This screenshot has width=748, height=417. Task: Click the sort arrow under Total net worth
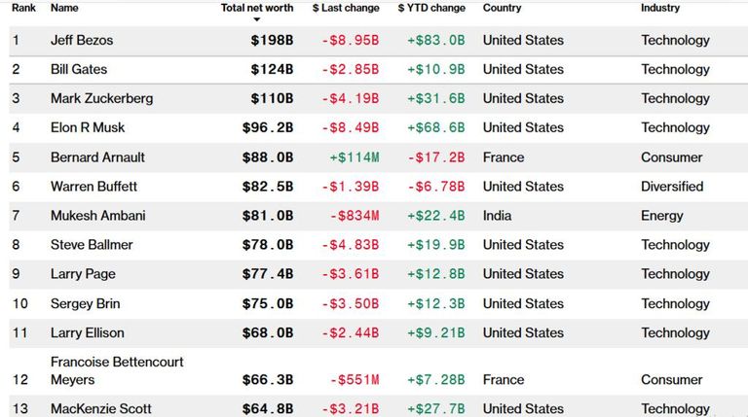257,19
